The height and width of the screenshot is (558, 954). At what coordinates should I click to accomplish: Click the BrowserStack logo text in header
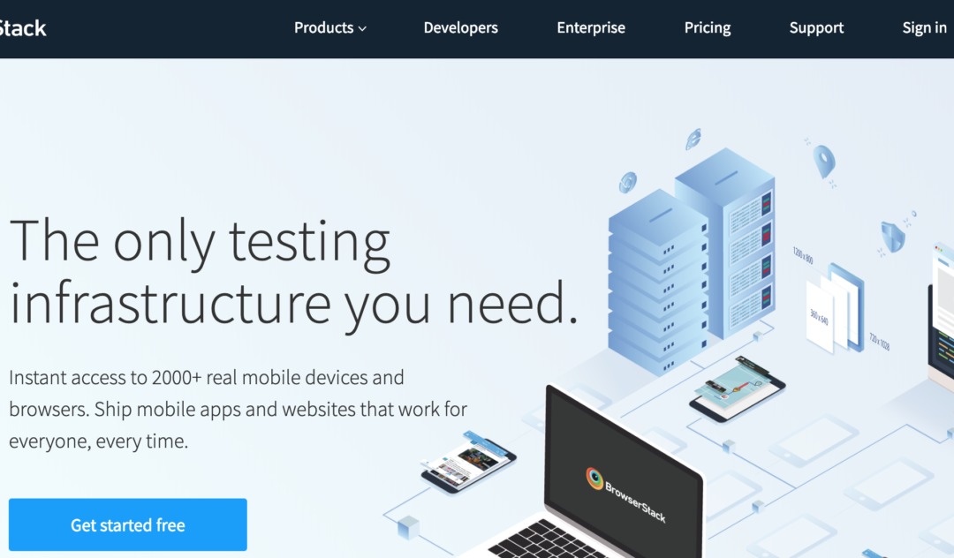click(x=22, y=28)
